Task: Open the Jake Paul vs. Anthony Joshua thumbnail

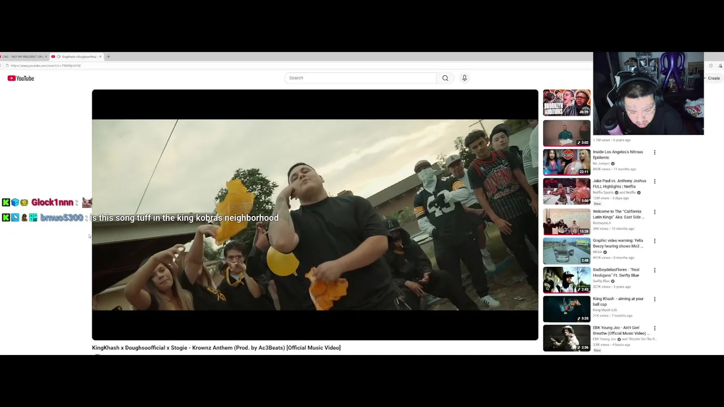Action: click(567, 191)
